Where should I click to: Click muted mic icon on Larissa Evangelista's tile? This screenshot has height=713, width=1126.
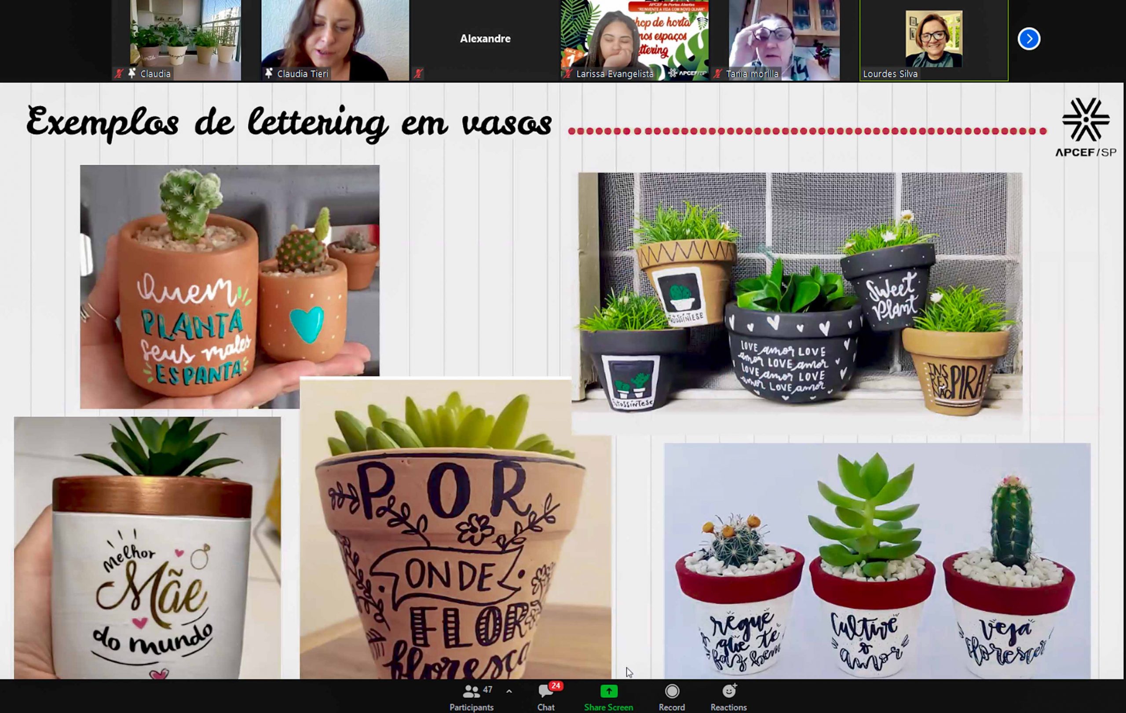568,73
